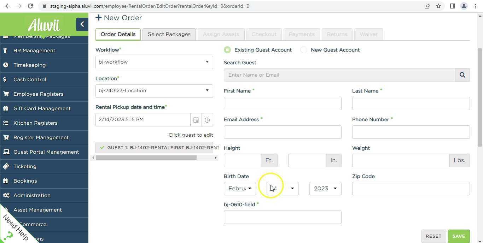The width and height of the screenshot is (483, 243).
Task: Choose New Guest Account
Action: tap(303, 50)
